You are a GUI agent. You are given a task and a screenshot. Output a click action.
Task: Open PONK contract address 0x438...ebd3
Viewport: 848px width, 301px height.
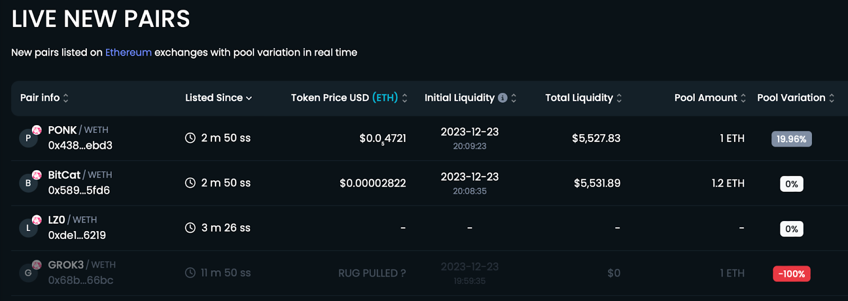click(80, 145)
